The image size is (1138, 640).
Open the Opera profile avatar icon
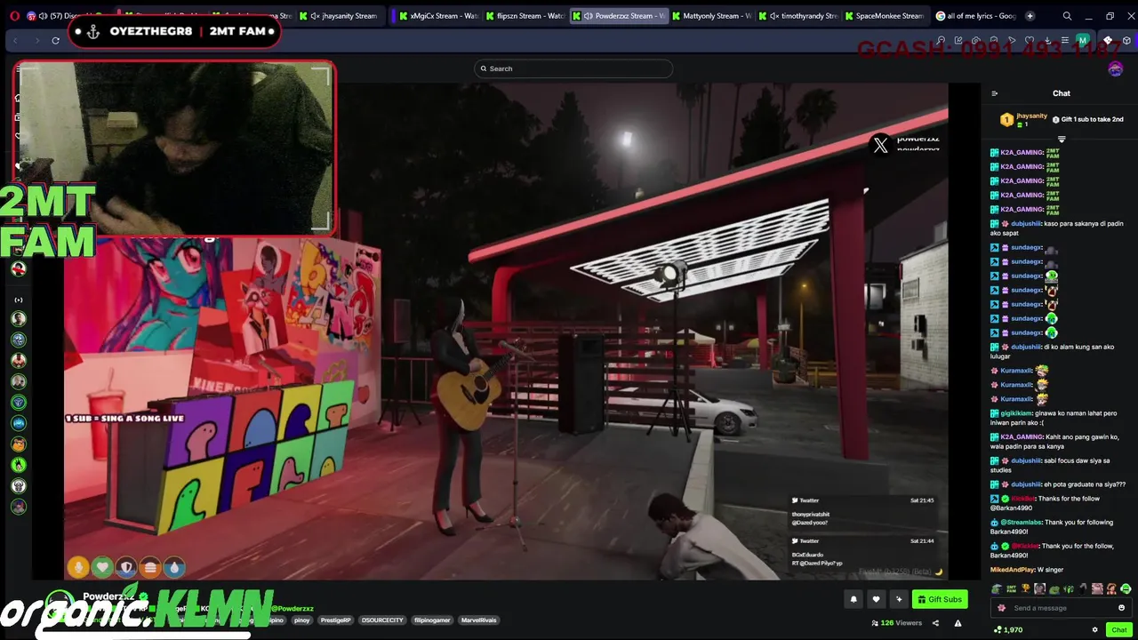tap(1082, 40)
